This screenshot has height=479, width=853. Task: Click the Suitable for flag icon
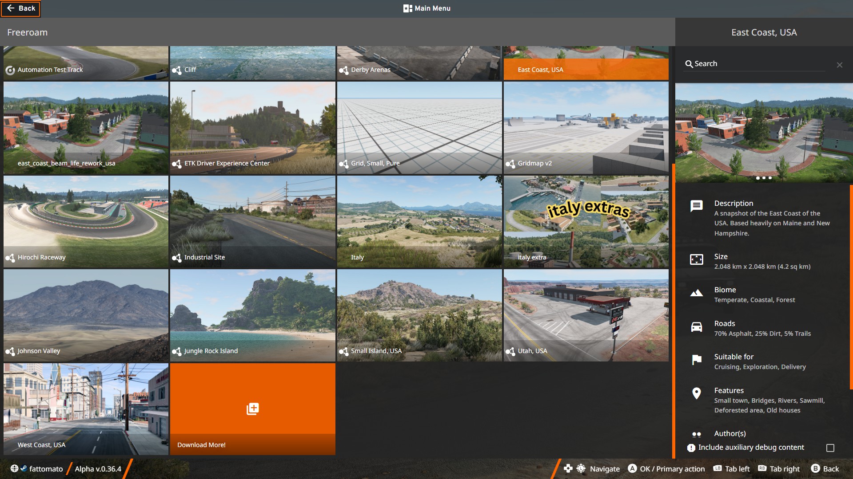(696, 360)
